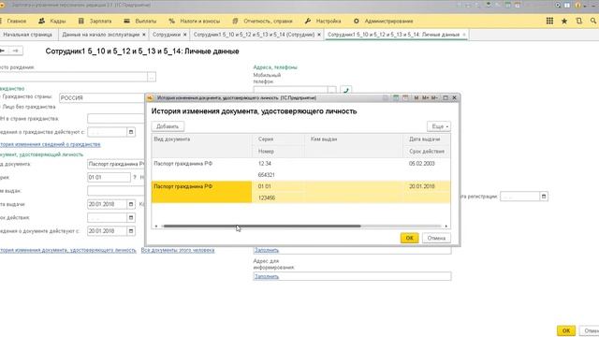Screen dimensions: 599x337
Task: Click the panels layout icon in the main title bar
Action: click(x=567, y=5)
